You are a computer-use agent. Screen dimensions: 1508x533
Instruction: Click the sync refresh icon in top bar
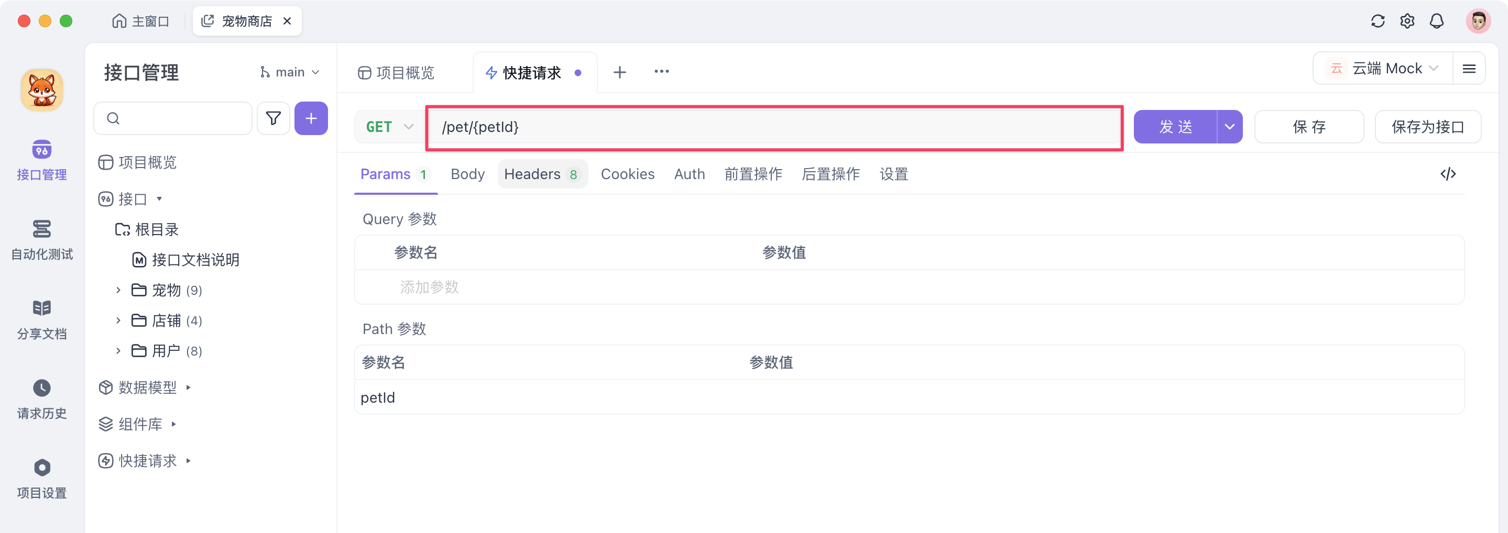point(1379,21)
